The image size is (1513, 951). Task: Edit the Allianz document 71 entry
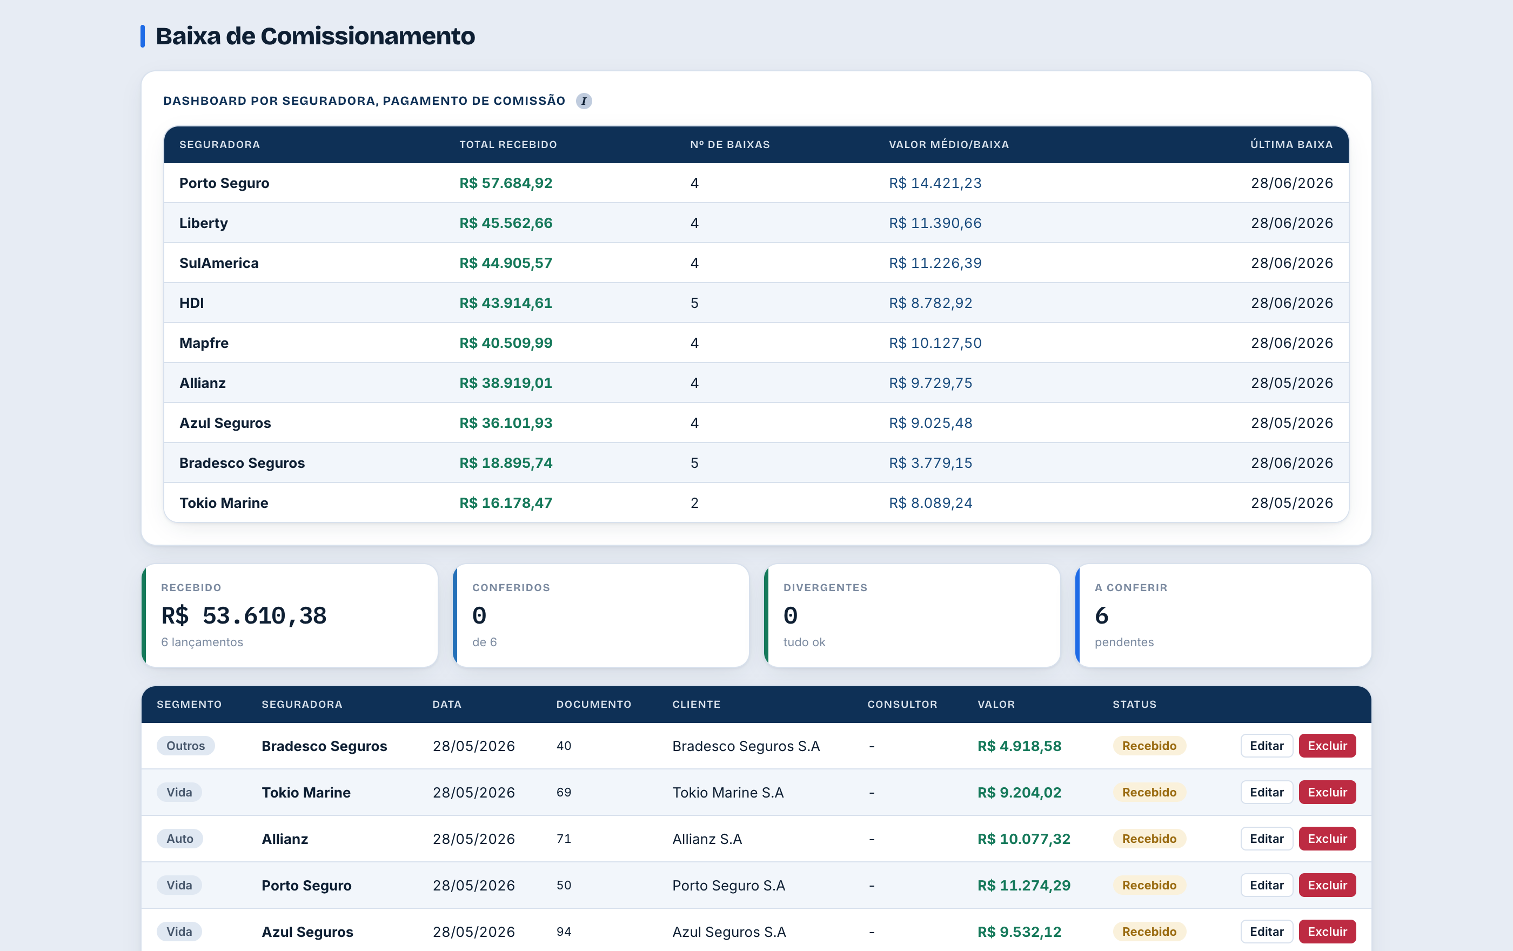(1266, 839)
